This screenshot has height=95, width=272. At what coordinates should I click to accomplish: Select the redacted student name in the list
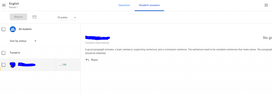pos(27,65)
